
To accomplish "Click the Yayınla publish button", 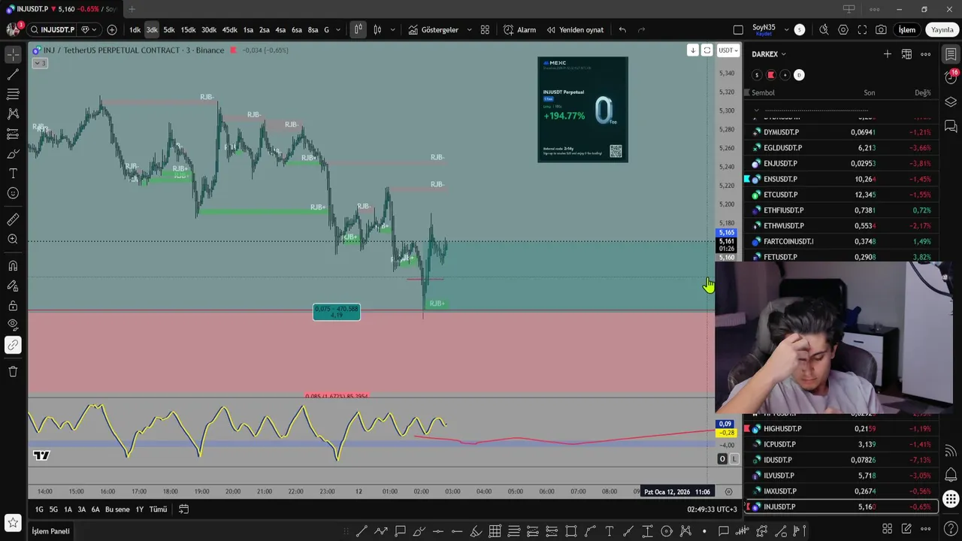I will pyautogui.click(x=942, y=30).
